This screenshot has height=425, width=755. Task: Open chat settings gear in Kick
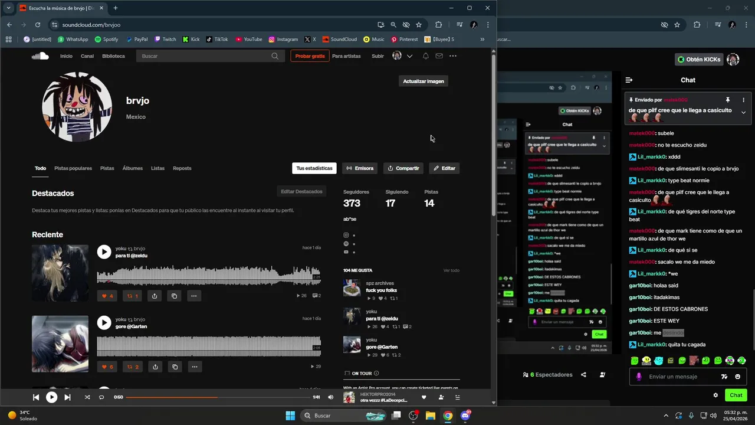click(716, 395)
